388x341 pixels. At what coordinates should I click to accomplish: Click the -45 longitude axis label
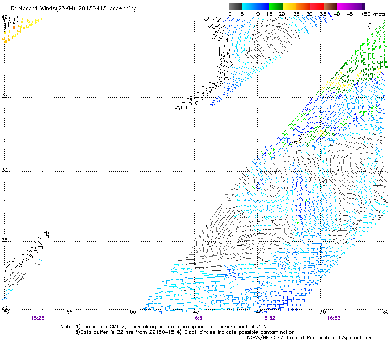click(194, 312)
